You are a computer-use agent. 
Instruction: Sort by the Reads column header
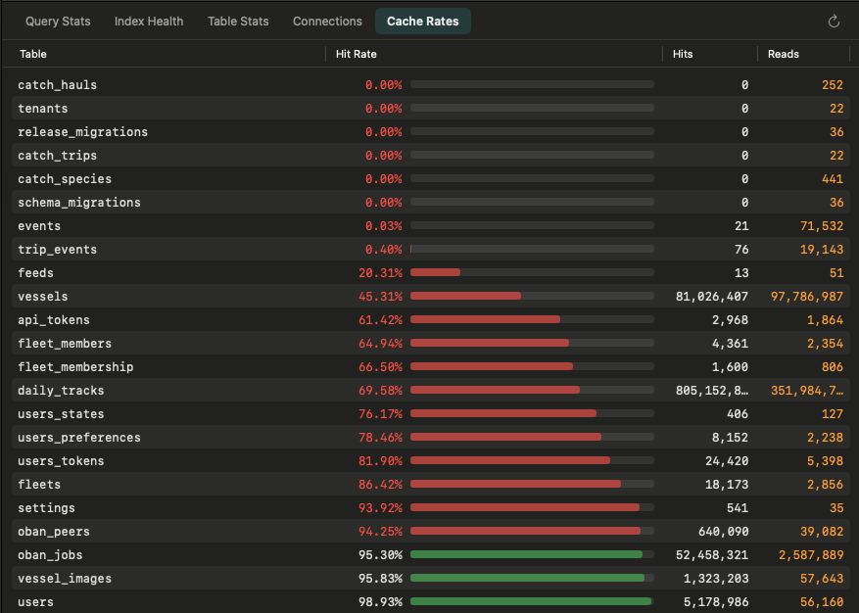point(784,54)
